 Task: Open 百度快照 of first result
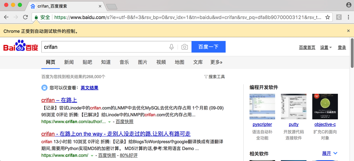point(124,122)
